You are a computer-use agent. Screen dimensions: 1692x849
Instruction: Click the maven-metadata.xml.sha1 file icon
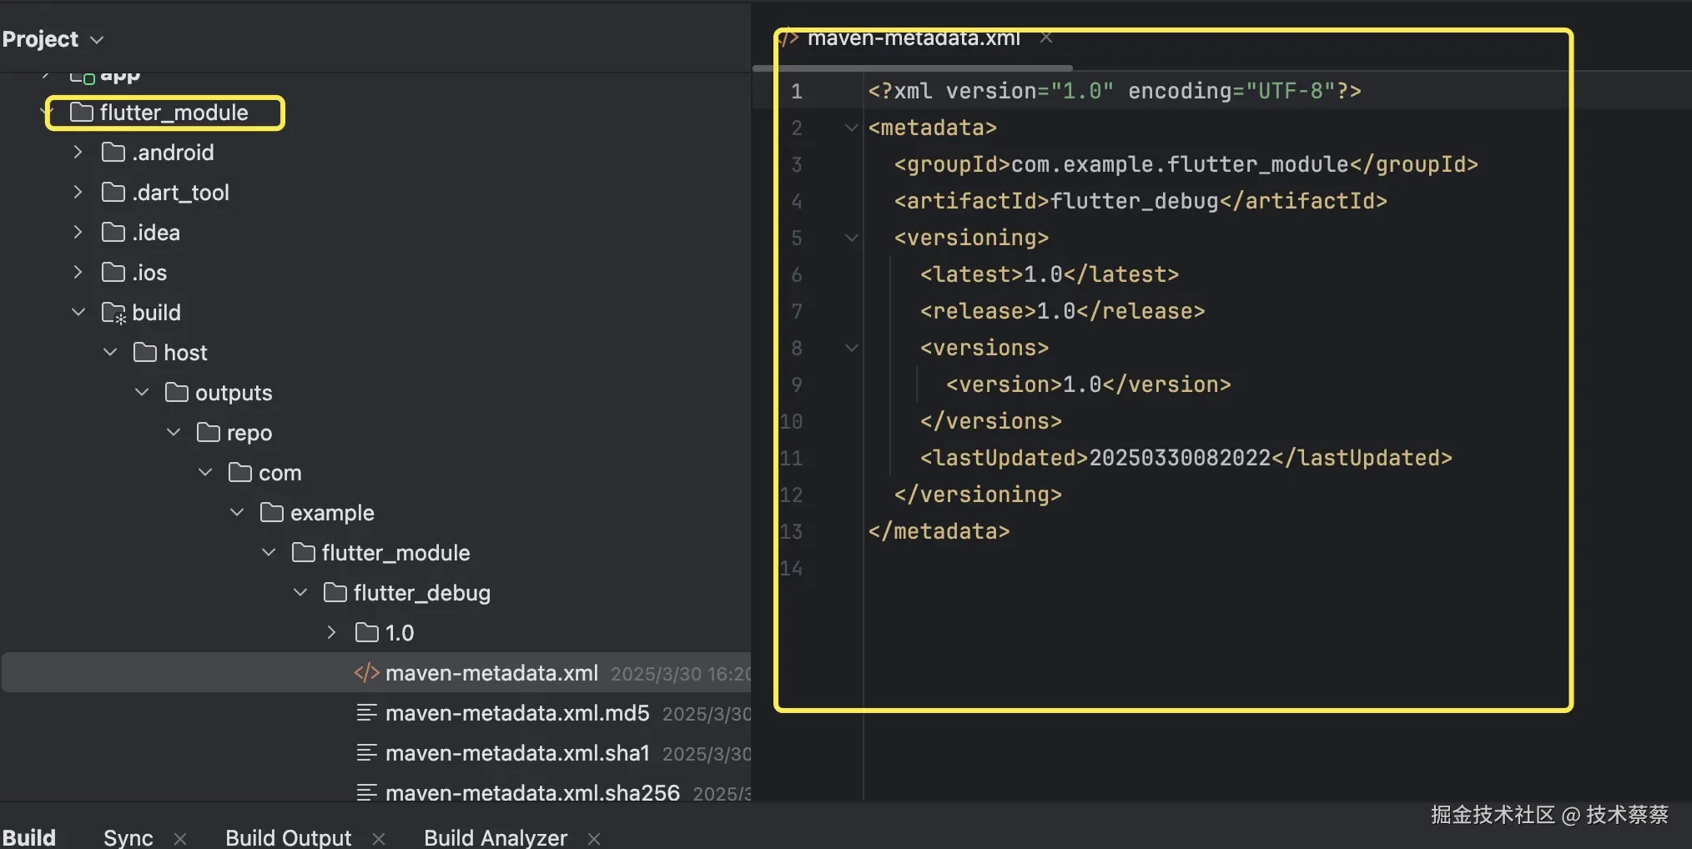click(x=366, y=753)
